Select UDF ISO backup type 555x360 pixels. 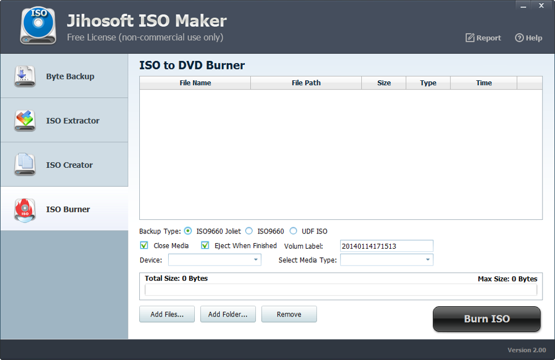tap(293, 231)
